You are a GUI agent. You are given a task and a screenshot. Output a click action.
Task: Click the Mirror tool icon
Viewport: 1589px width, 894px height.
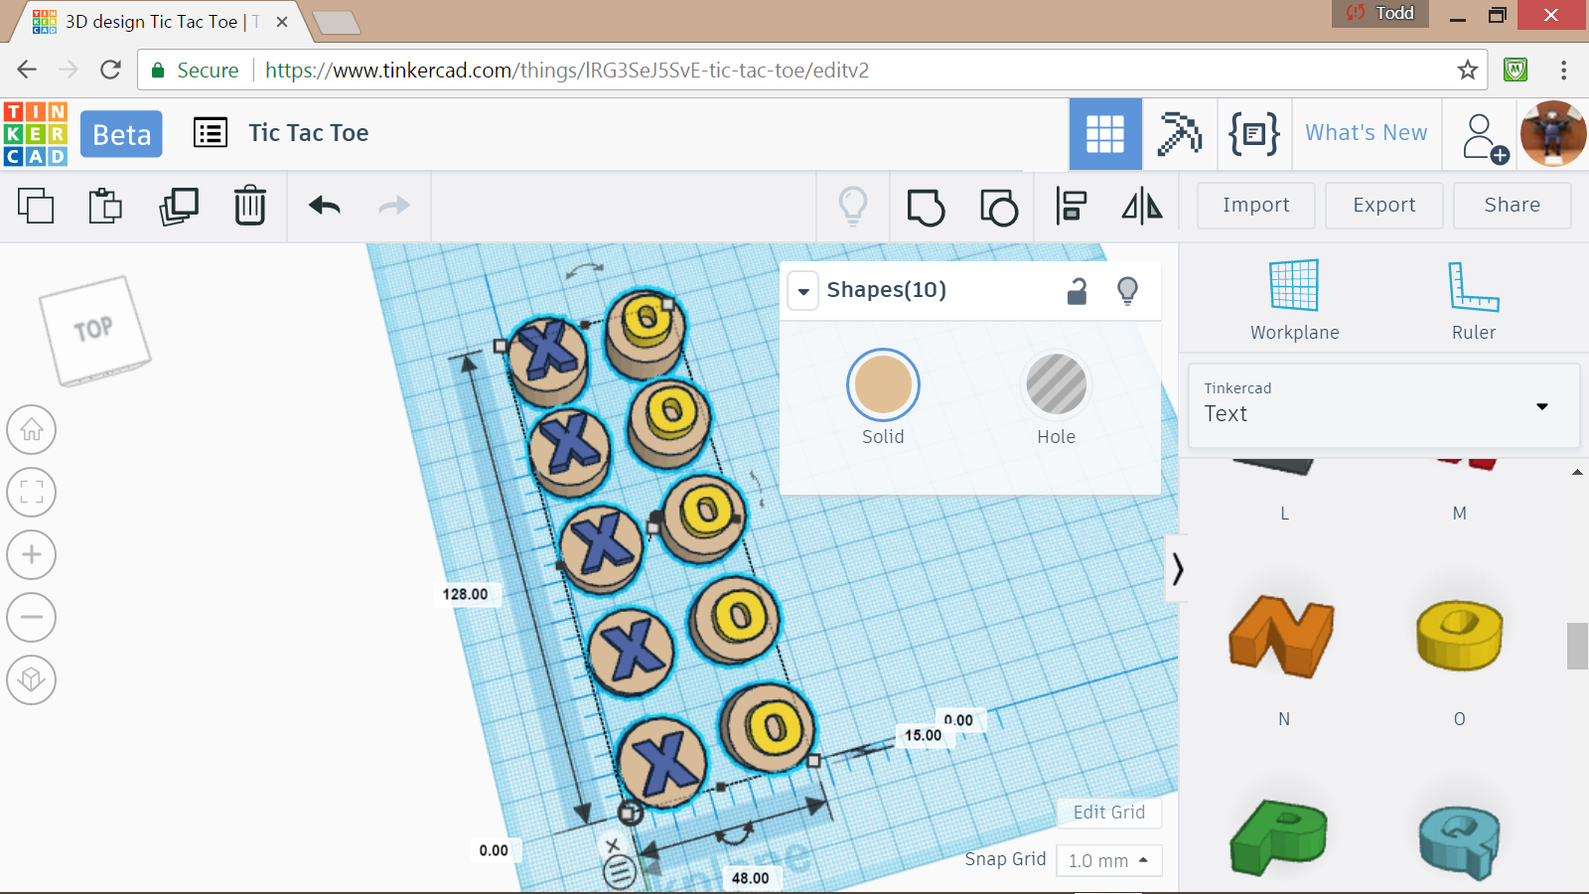1142,207
